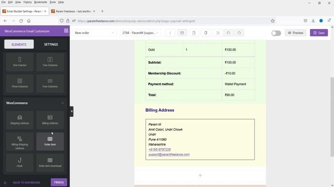Screen dimensions: 334x187
Task: Click the BACK TO DASHBOARD link
Action: pos(27,182)
